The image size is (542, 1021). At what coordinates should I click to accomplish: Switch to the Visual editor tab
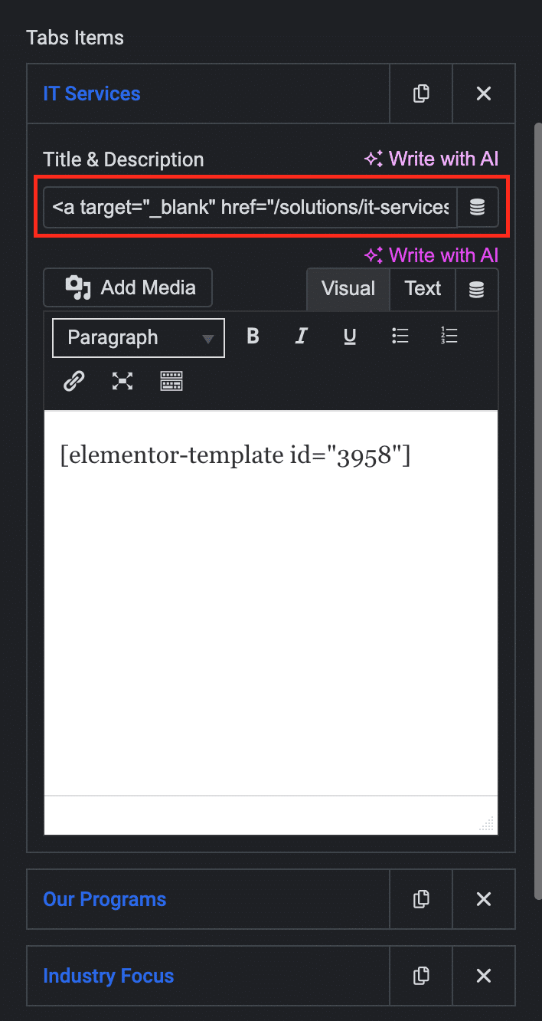(348, 289)
